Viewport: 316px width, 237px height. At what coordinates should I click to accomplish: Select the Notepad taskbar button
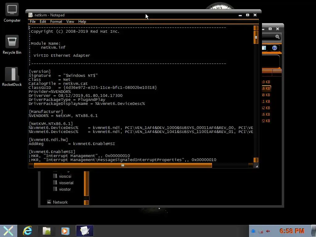pyautogui.click(x=85, y=231)
